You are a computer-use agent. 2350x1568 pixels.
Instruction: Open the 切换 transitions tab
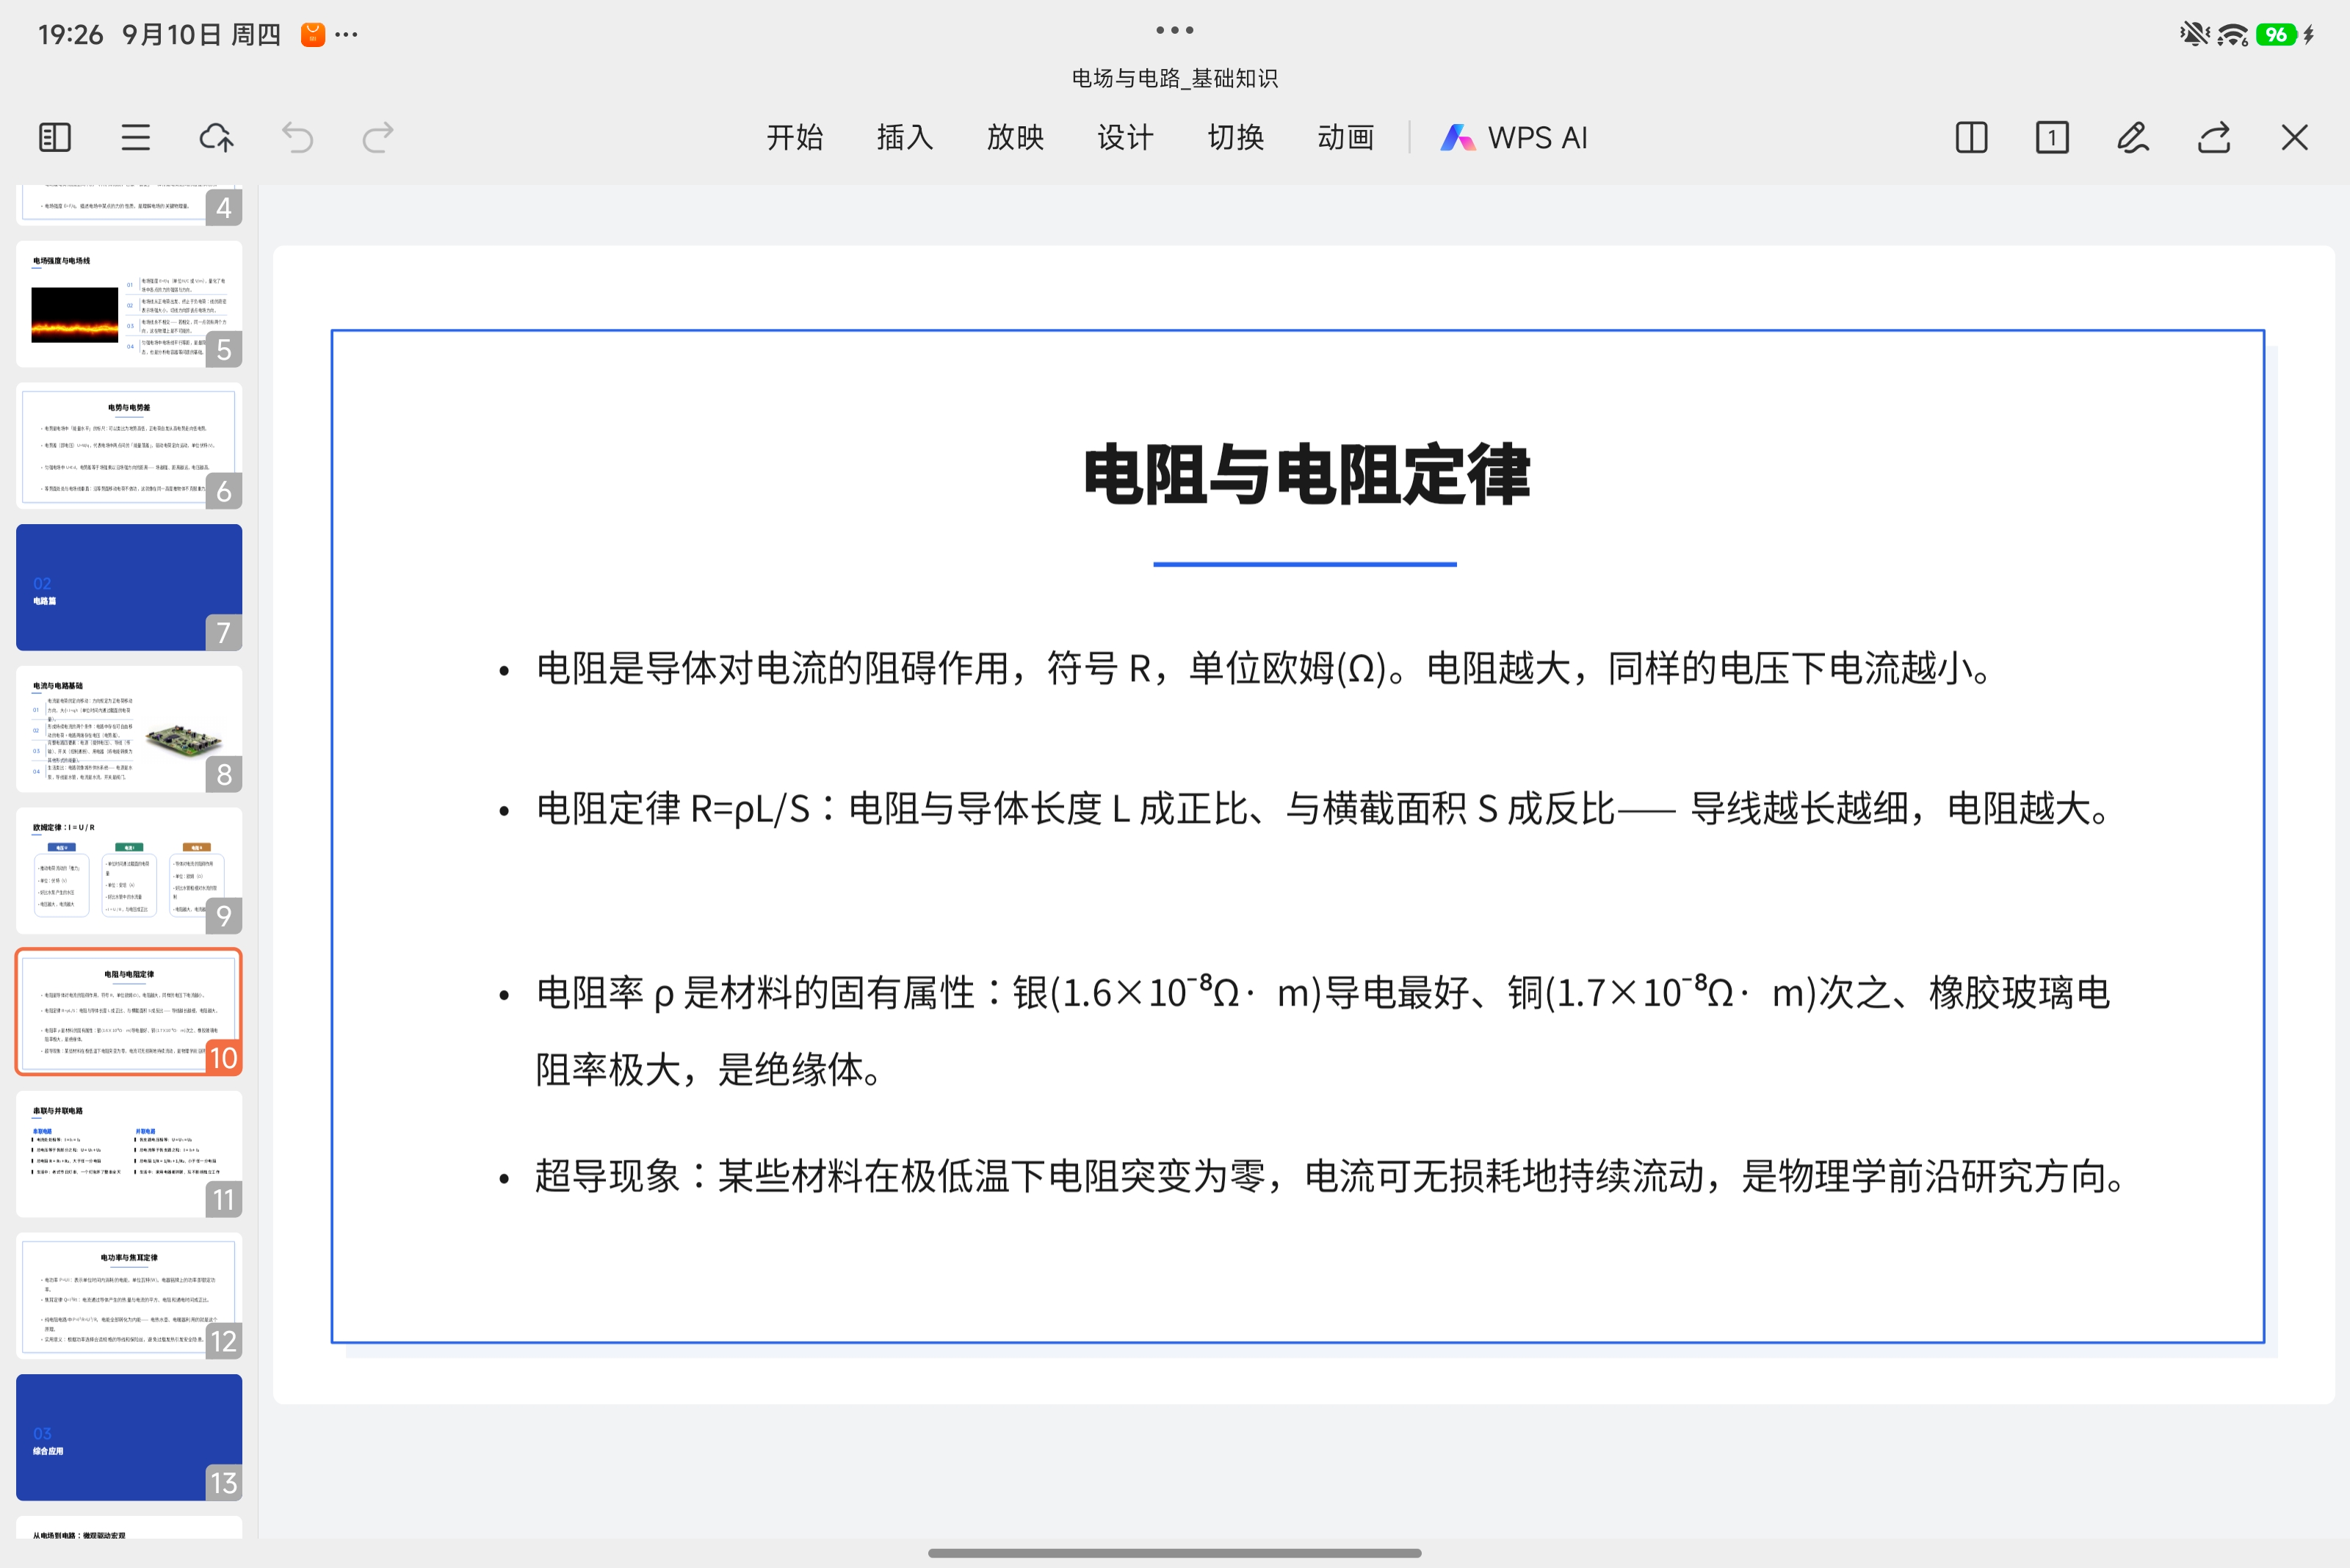pyautogui.click(x=1235, y=137)
